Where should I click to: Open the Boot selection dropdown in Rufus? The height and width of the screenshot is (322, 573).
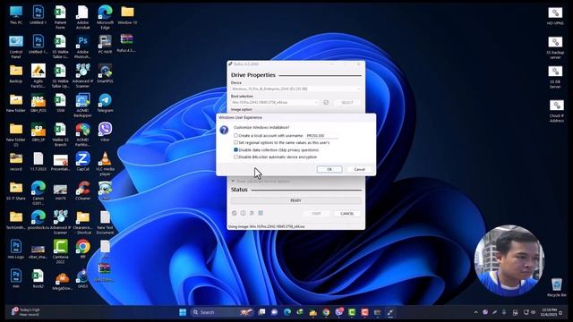275,103
